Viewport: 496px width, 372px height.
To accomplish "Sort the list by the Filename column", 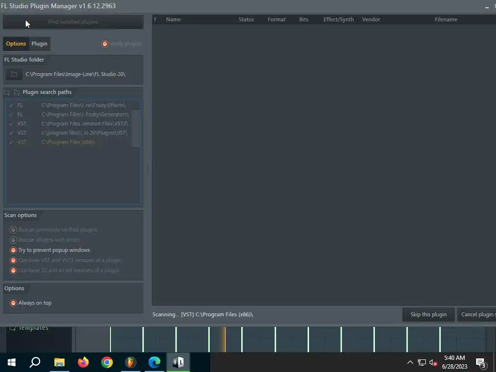I will 446,19.
